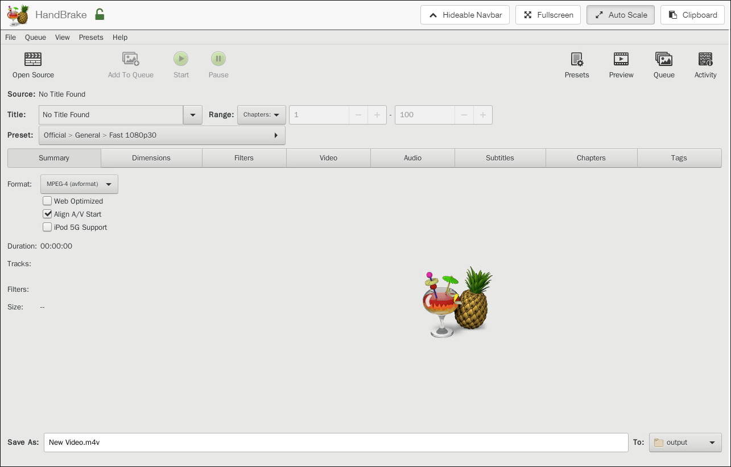Switch to the Dimensions tab
The image size is (731, 467).
pos(151,158)
